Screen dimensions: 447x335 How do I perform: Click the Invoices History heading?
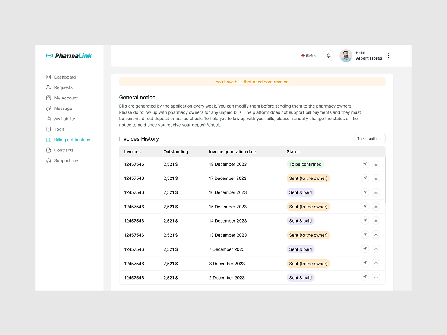click(139, 139)
